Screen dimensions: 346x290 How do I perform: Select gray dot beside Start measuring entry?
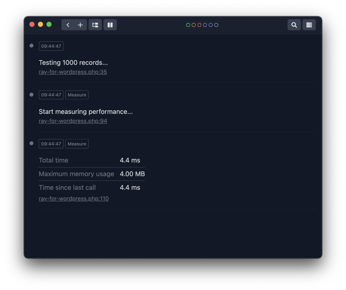tap(31, 95)
